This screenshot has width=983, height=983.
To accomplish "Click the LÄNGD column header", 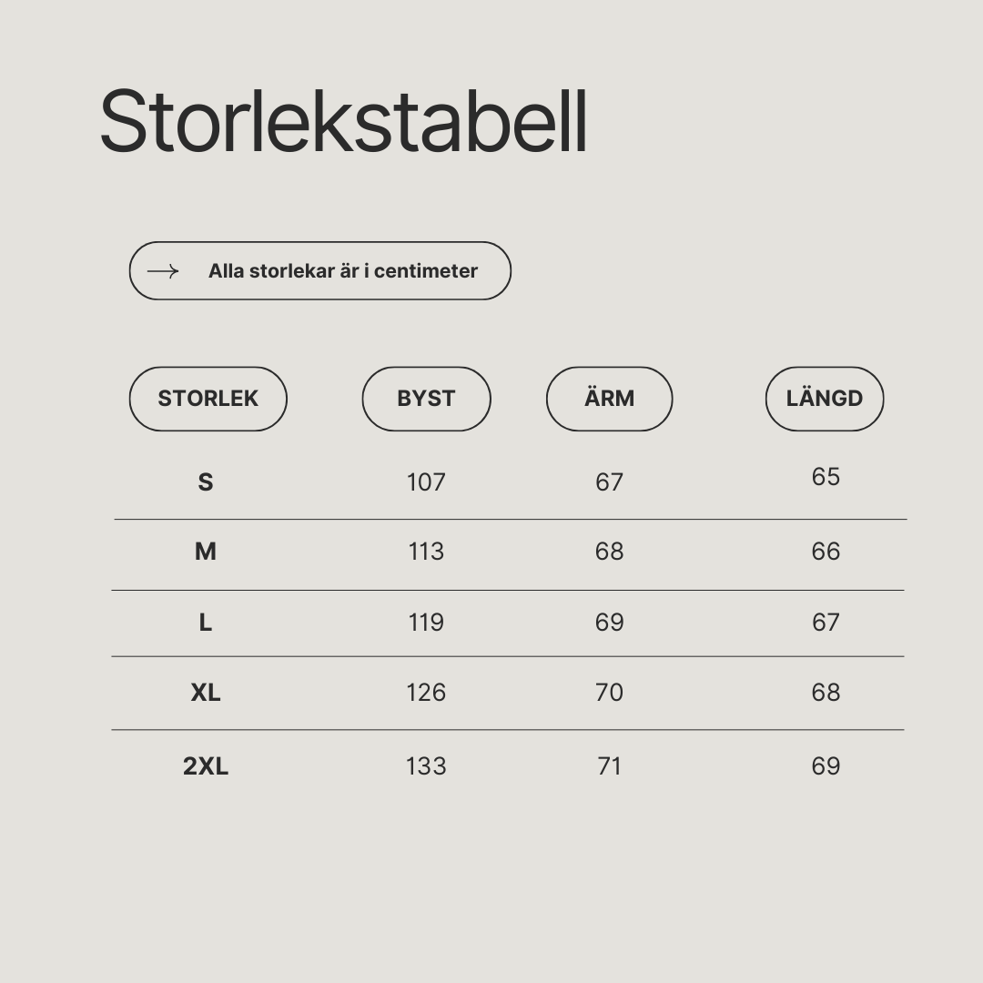I will tap(825, 399).
